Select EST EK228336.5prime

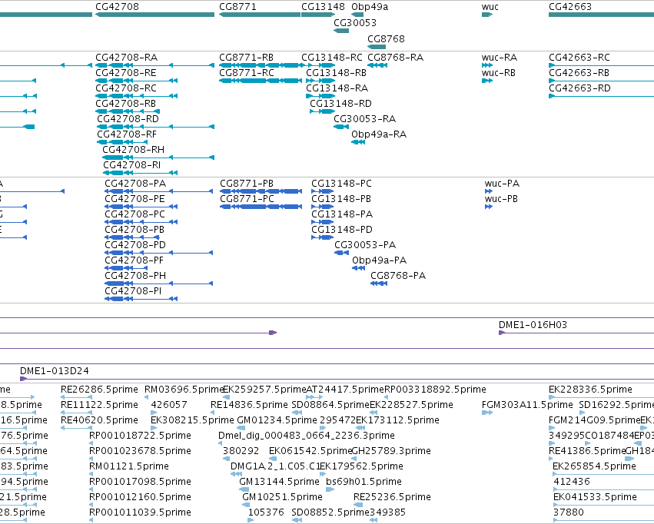pyautogui.click(x=601, y=397)
